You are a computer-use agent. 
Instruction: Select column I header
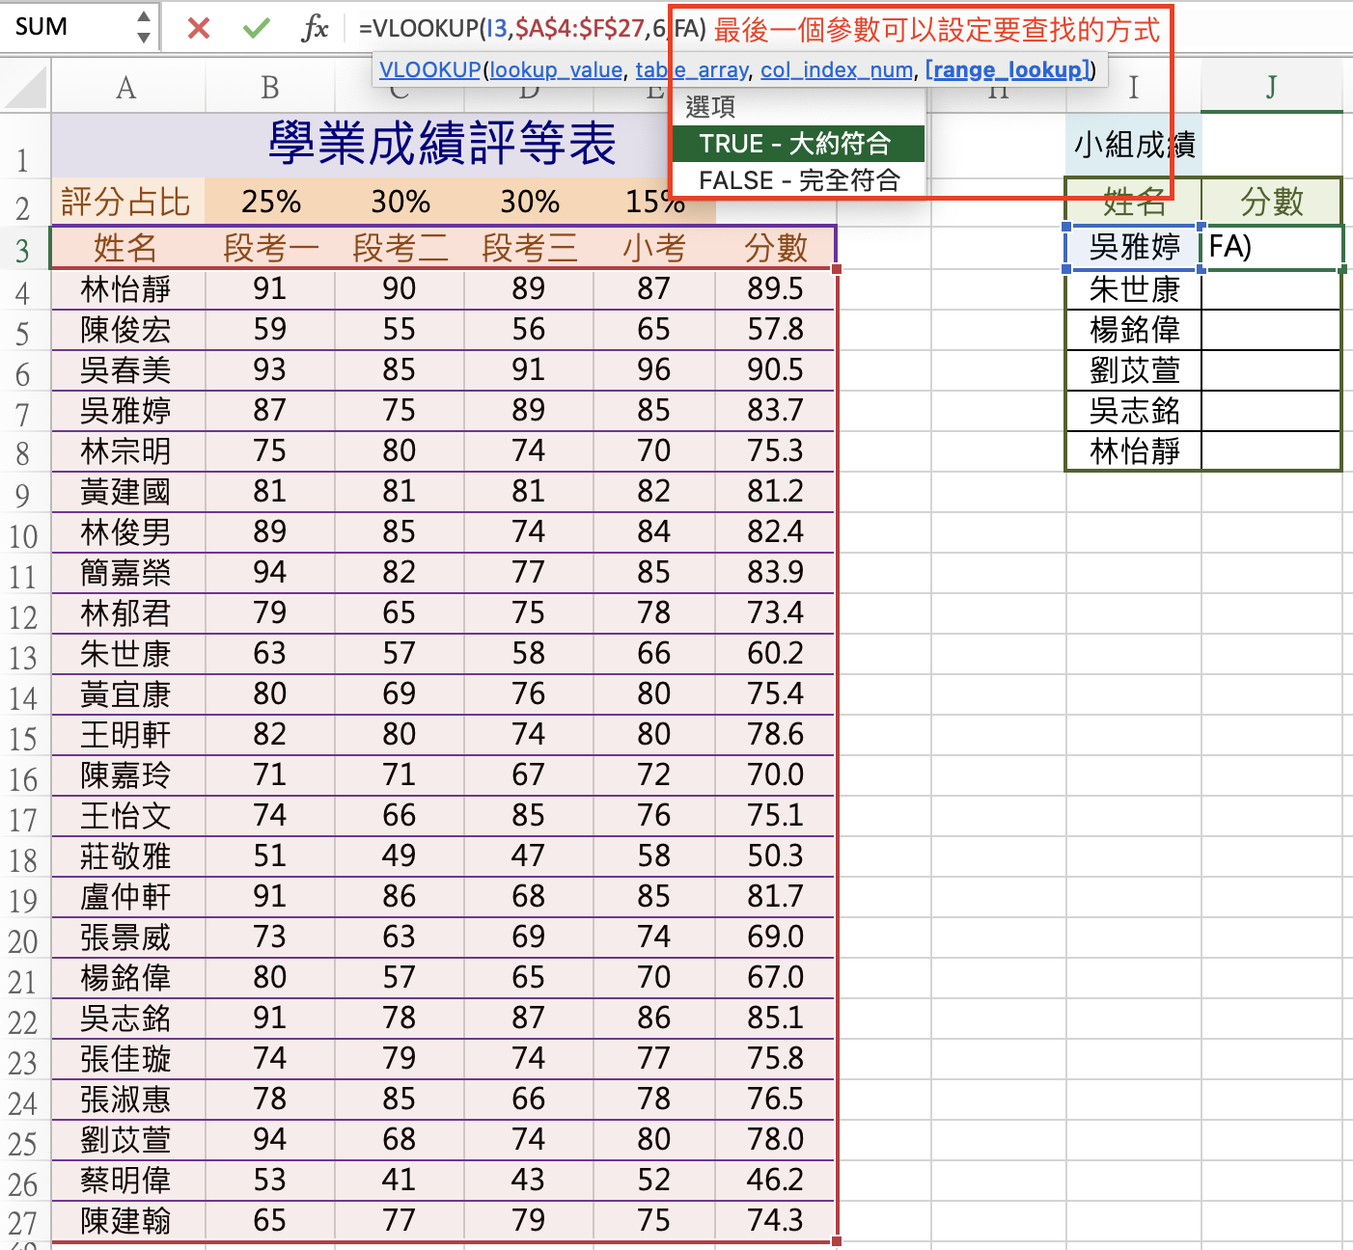1134,88
